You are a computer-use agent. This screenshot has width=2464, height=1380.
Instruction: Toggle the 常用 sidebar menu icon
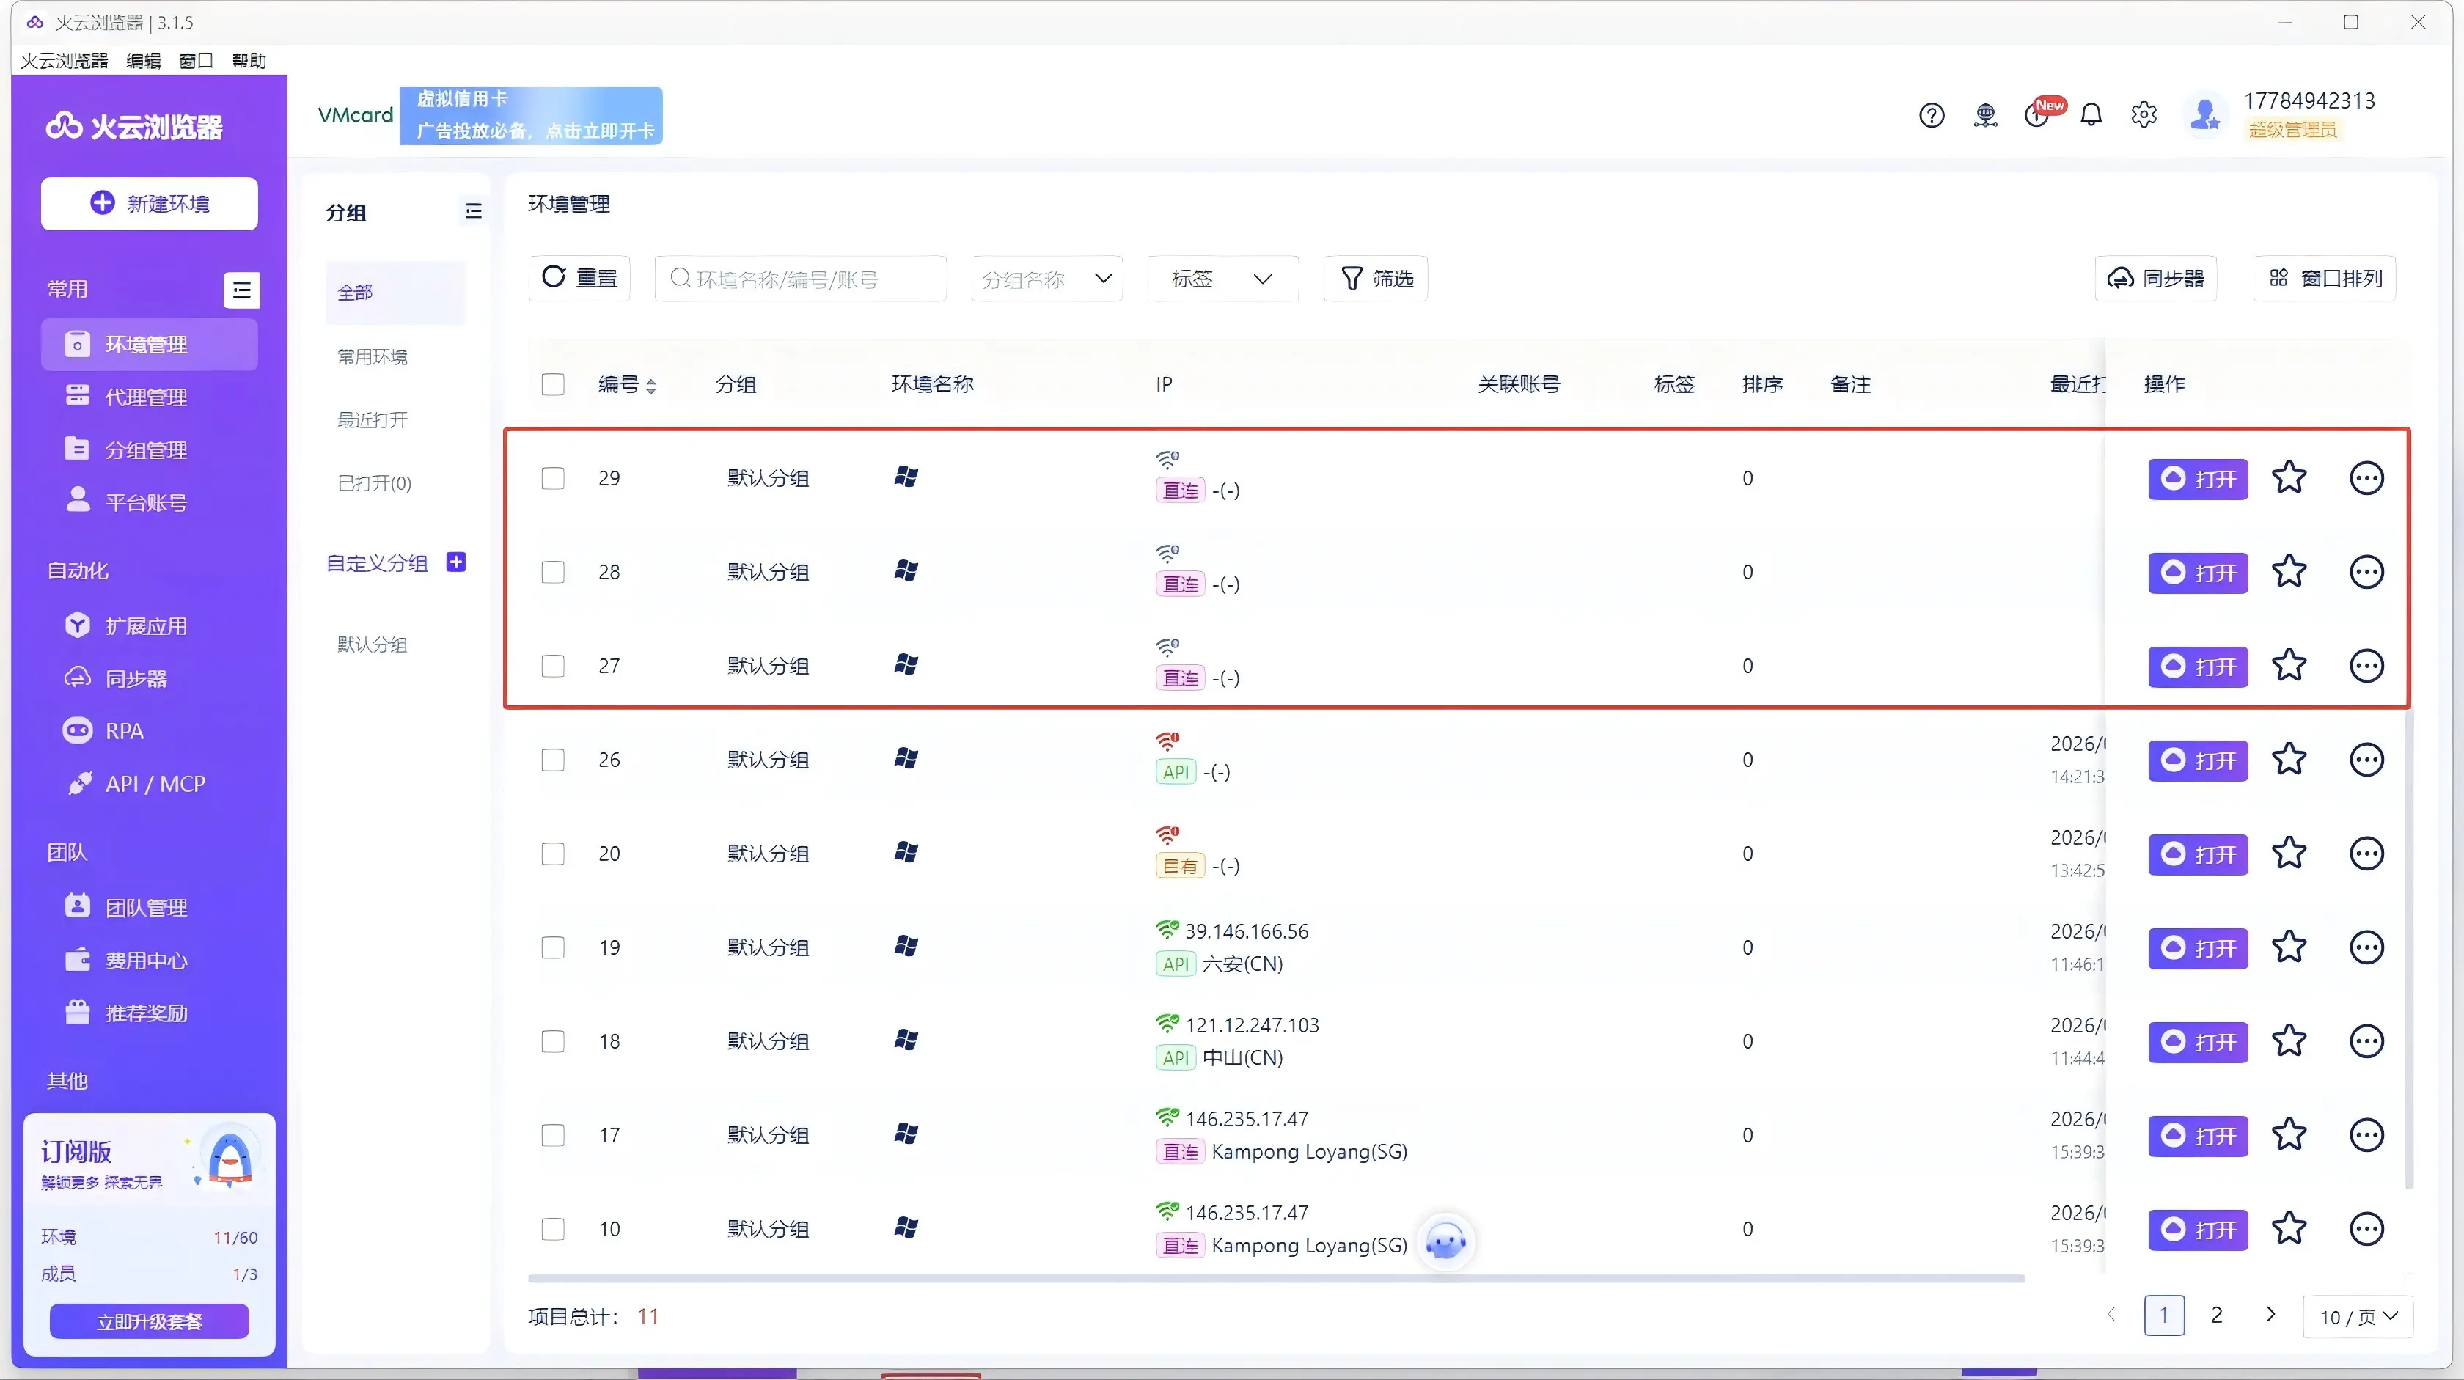242,290
